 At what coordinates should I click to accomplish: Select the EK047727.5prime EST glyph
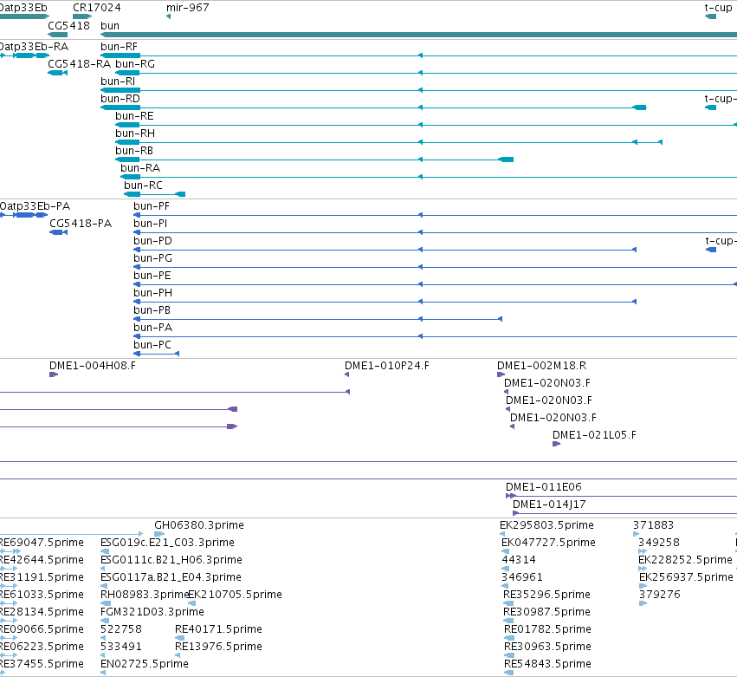pos(505,551)
